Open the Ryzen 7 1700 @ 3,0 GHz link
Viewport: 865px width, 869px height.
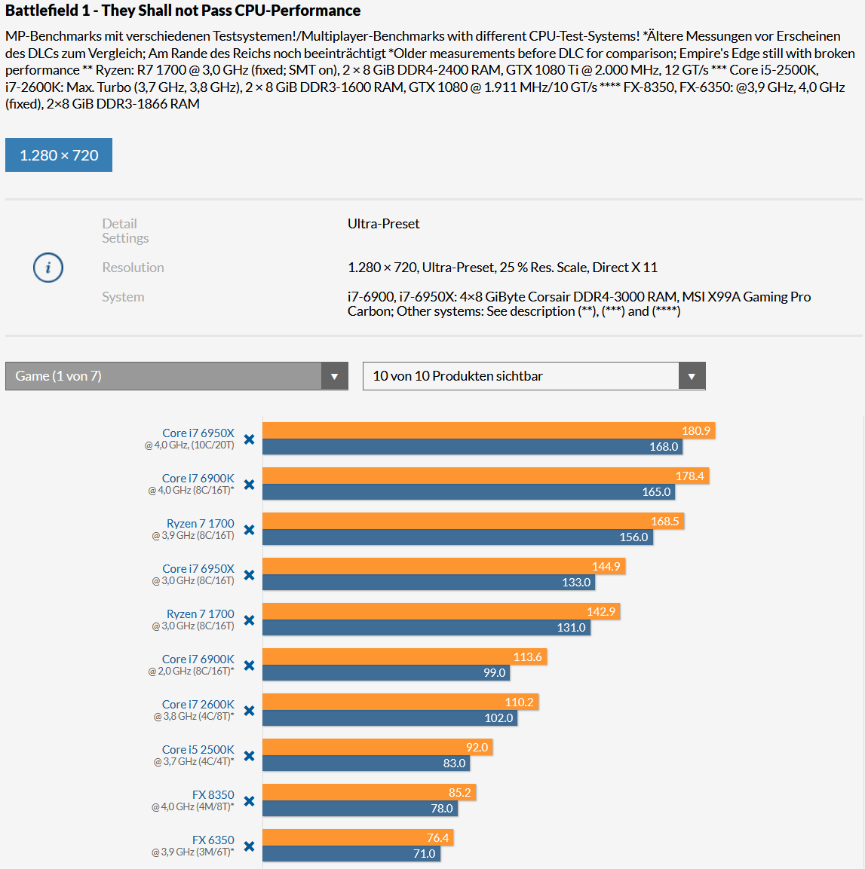pyautogui.click(x=200, y=614)
